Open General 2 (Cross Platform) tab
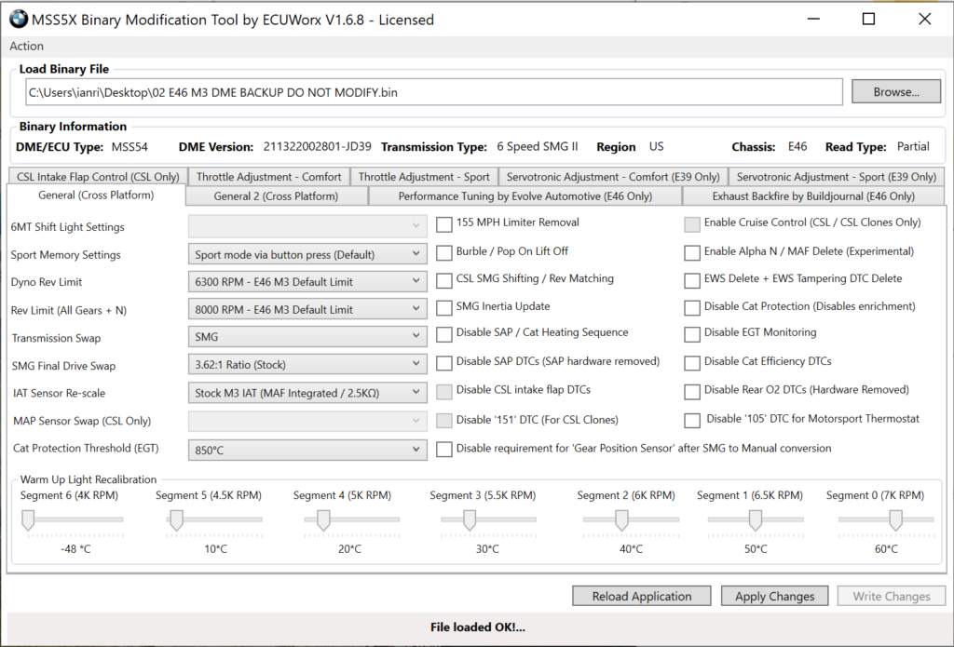 pyautogui.click(x=276, y=195)
